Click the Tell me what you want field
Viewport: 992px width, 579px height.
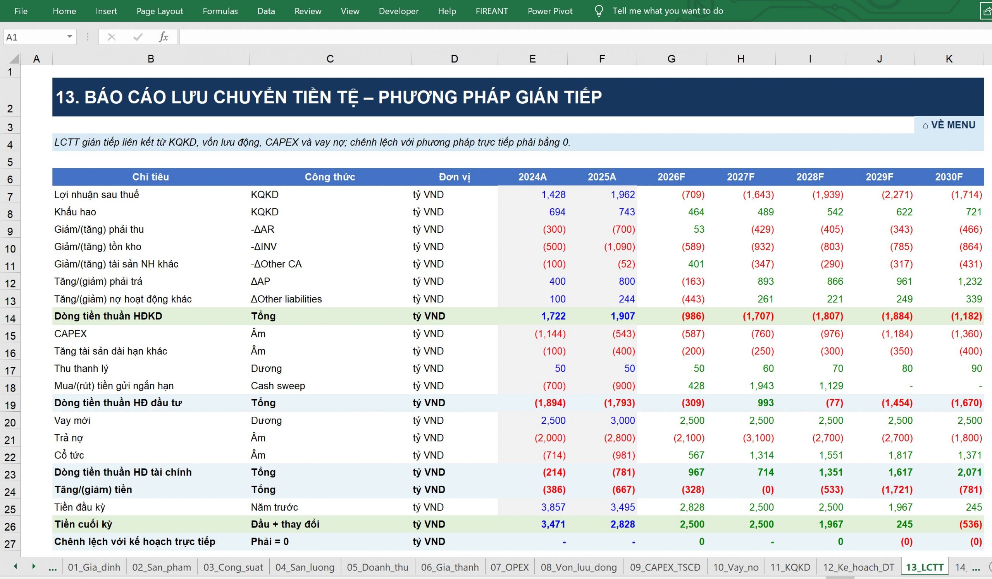(668, 11)
